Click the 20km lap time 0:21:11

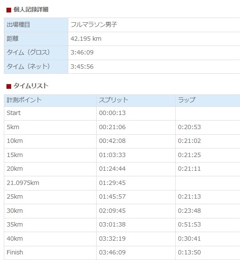point(189,169)
